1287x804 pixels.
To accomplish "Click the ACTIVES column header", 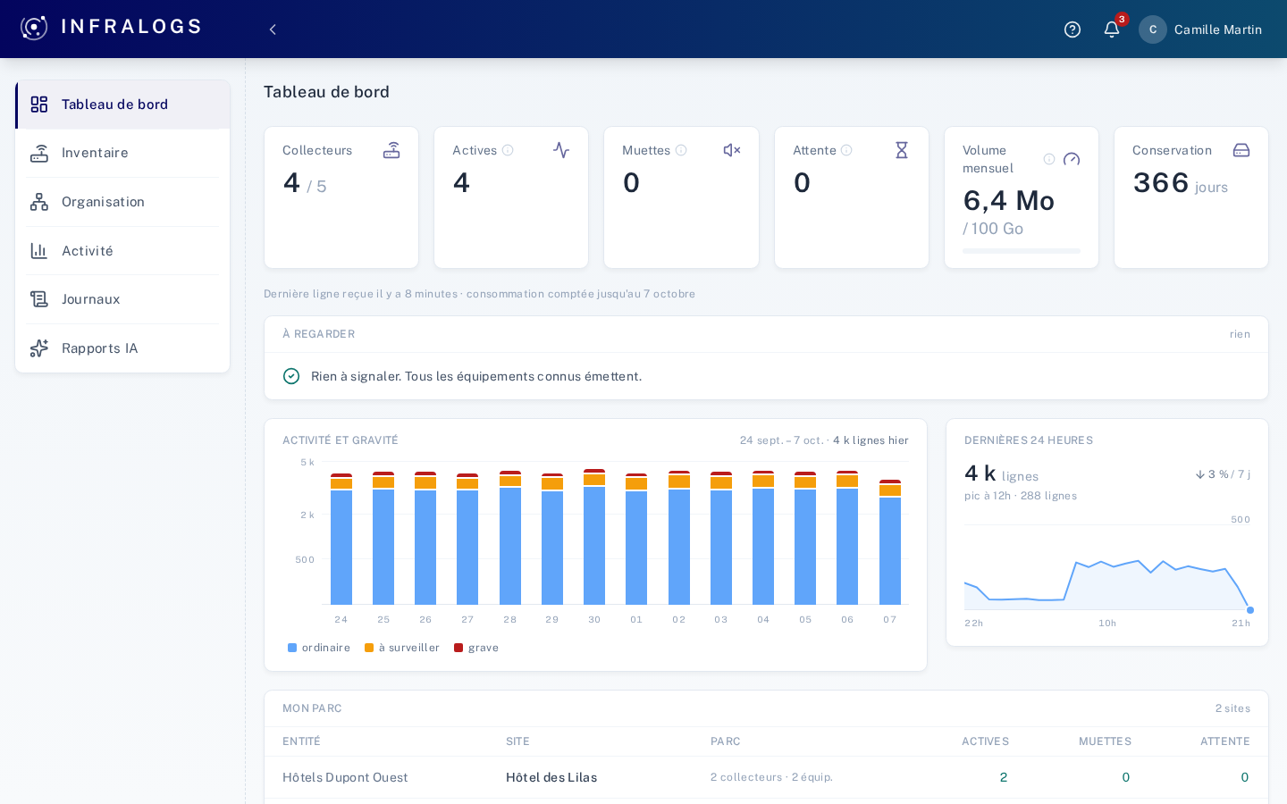I will coord(985,741).
